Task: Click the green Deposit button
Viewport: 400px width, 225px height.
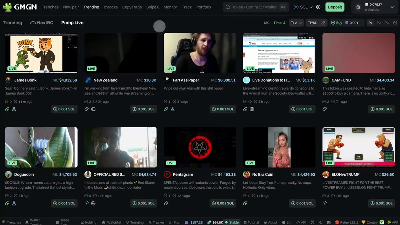Action: 335,7
